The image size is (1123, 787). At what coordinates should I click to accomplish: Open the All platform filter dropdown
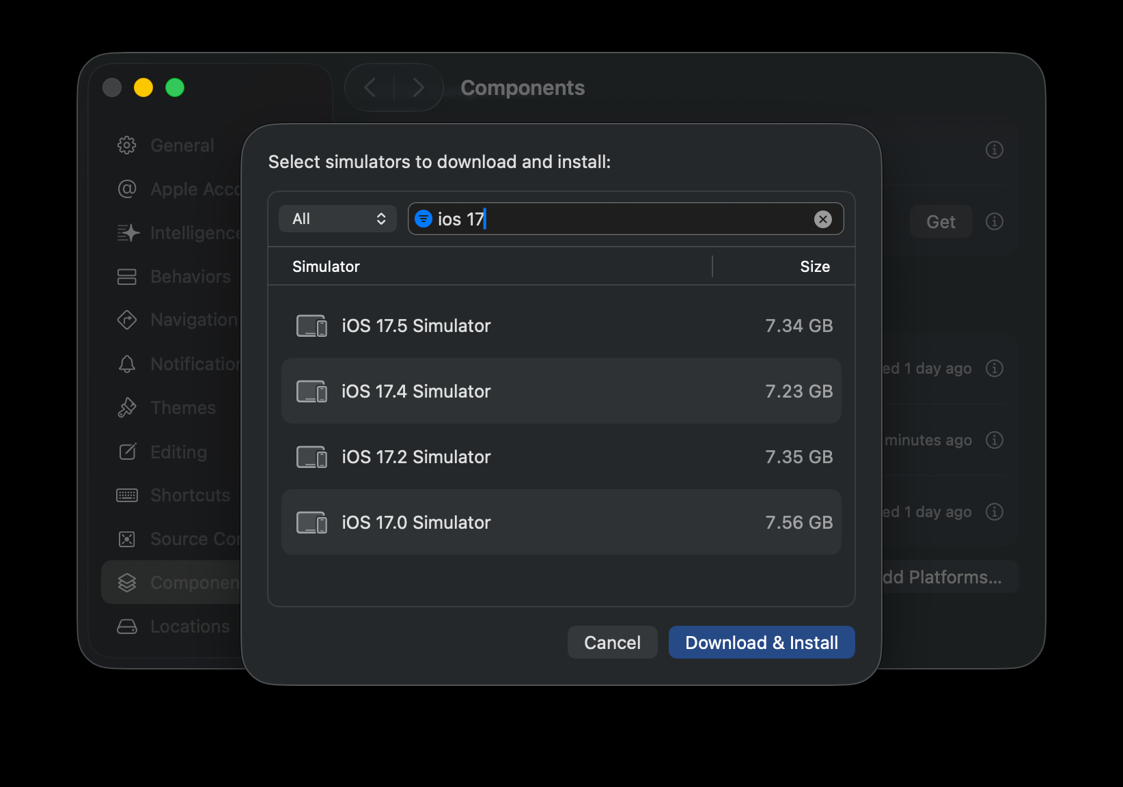337,219
